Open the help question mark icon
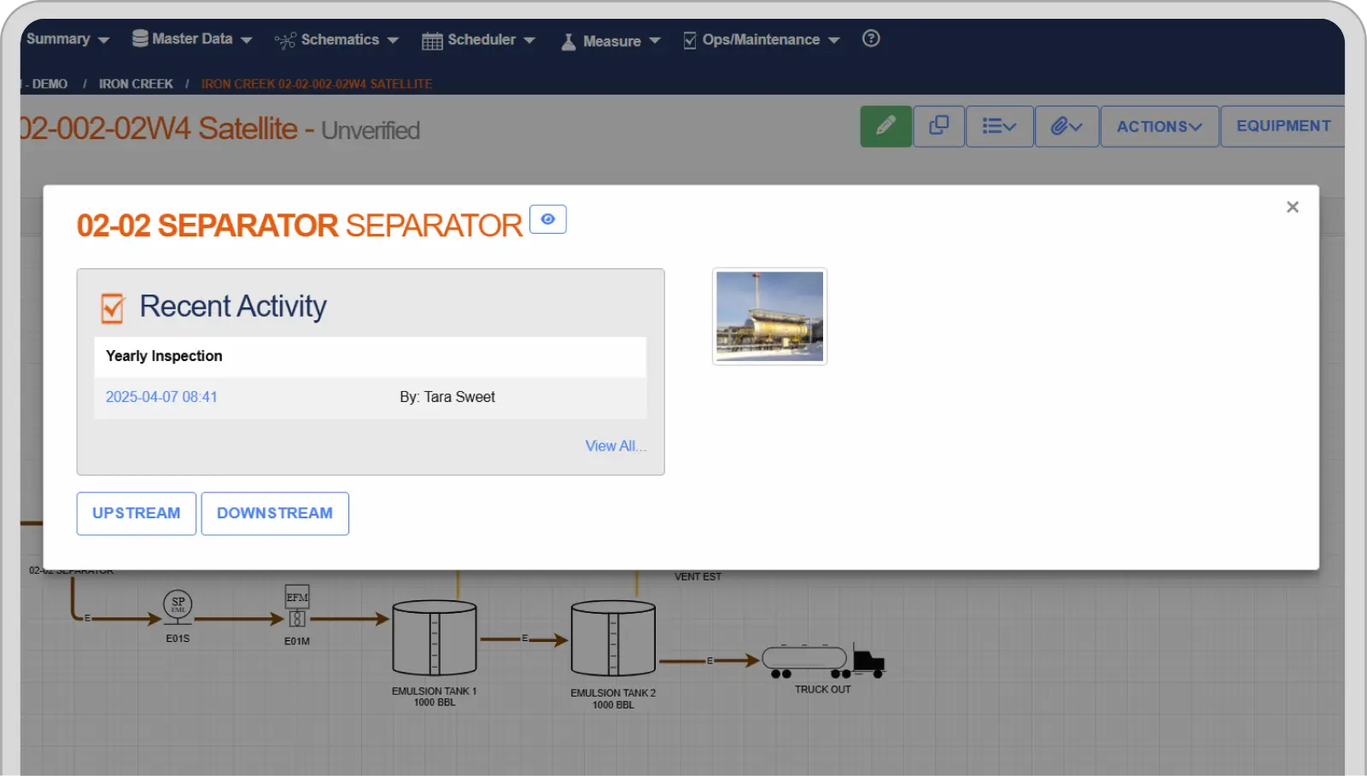 [x=871, y=38]
